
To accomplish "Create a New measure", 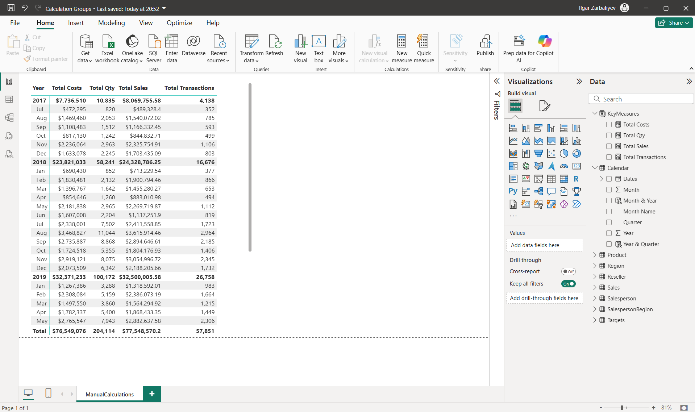I will (401, 49).
